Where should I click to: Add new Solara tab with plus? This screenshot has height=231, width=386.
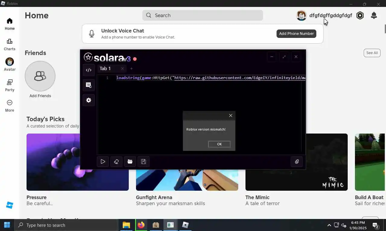click(131, 69)
